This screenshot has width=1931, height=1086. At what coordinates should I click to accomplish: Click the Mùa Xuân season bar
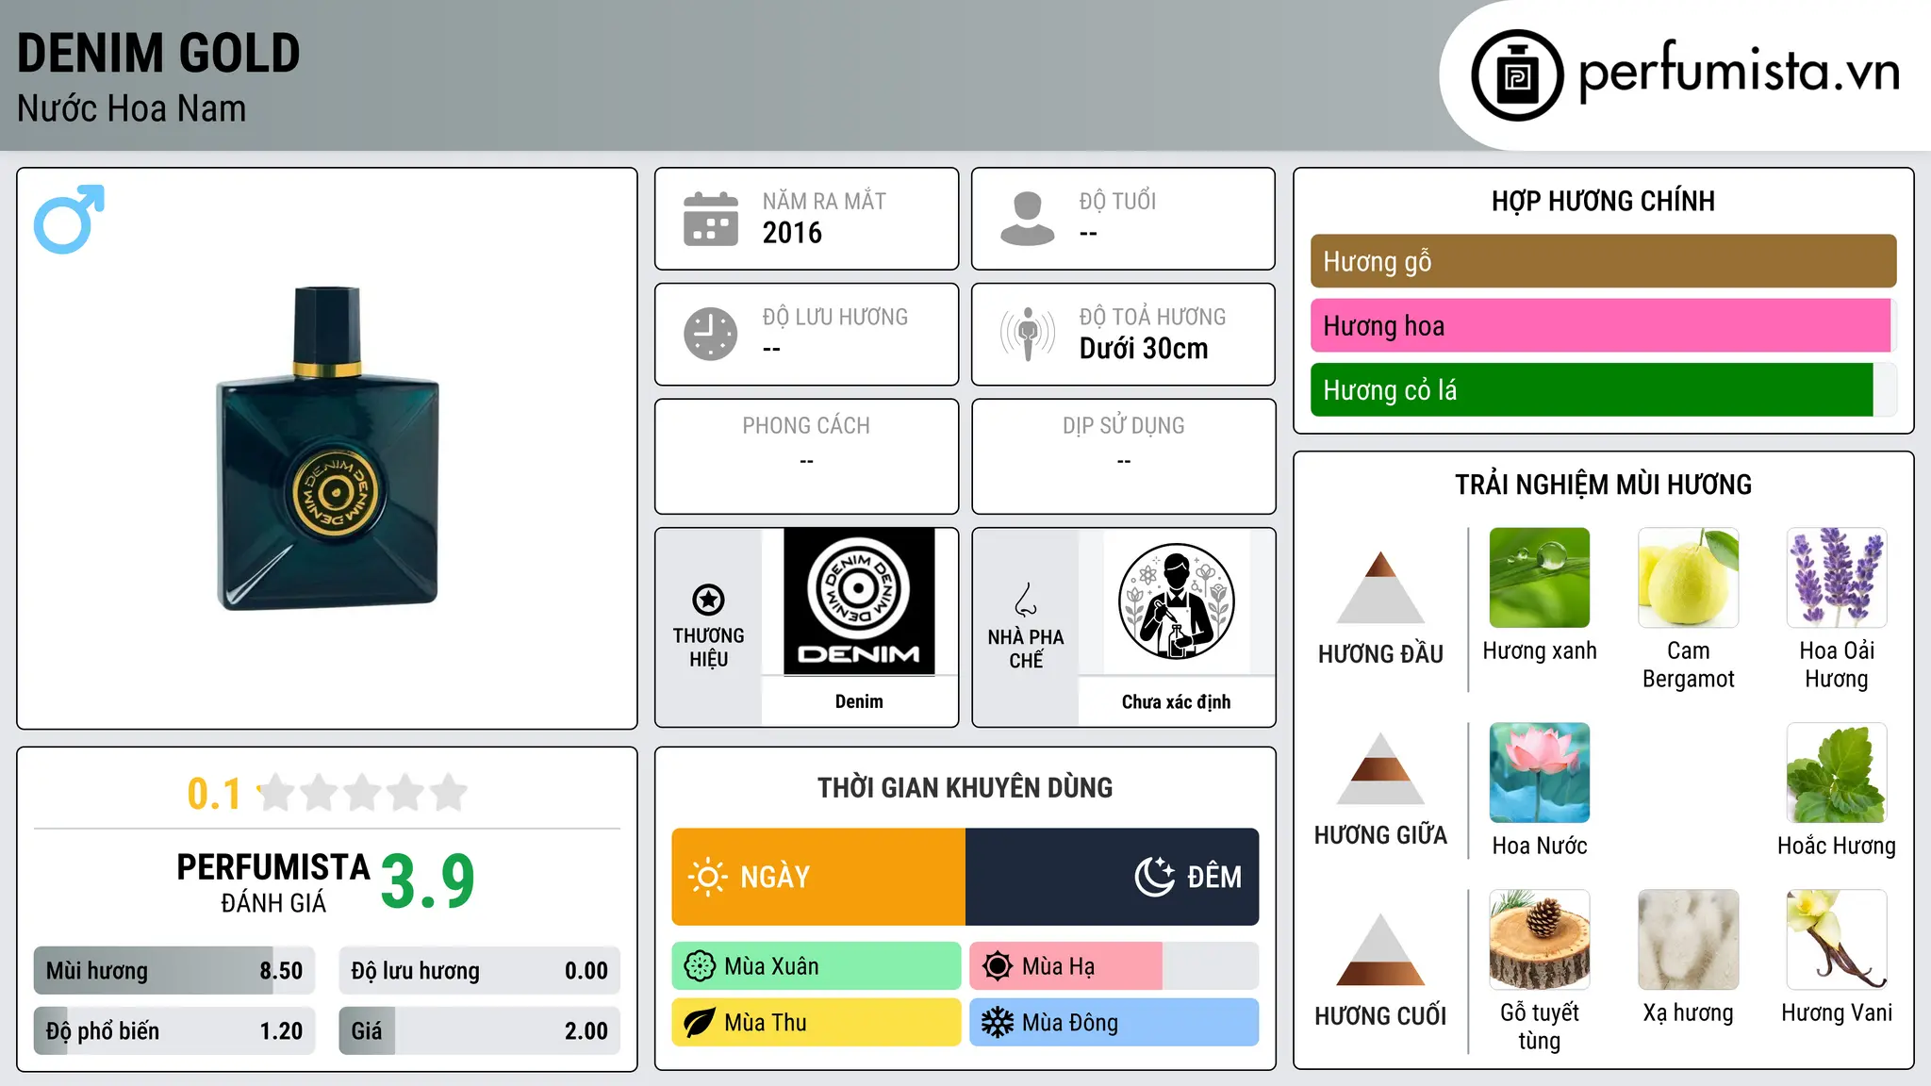817,966
